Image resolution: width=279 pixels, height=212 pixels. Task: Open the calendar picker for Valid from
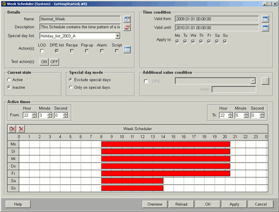pyautogui.click(x=265, y=19)
